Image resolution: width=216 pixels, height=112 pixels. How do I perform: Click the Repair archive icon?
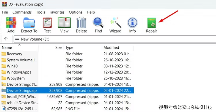click(x=151, y=23)
